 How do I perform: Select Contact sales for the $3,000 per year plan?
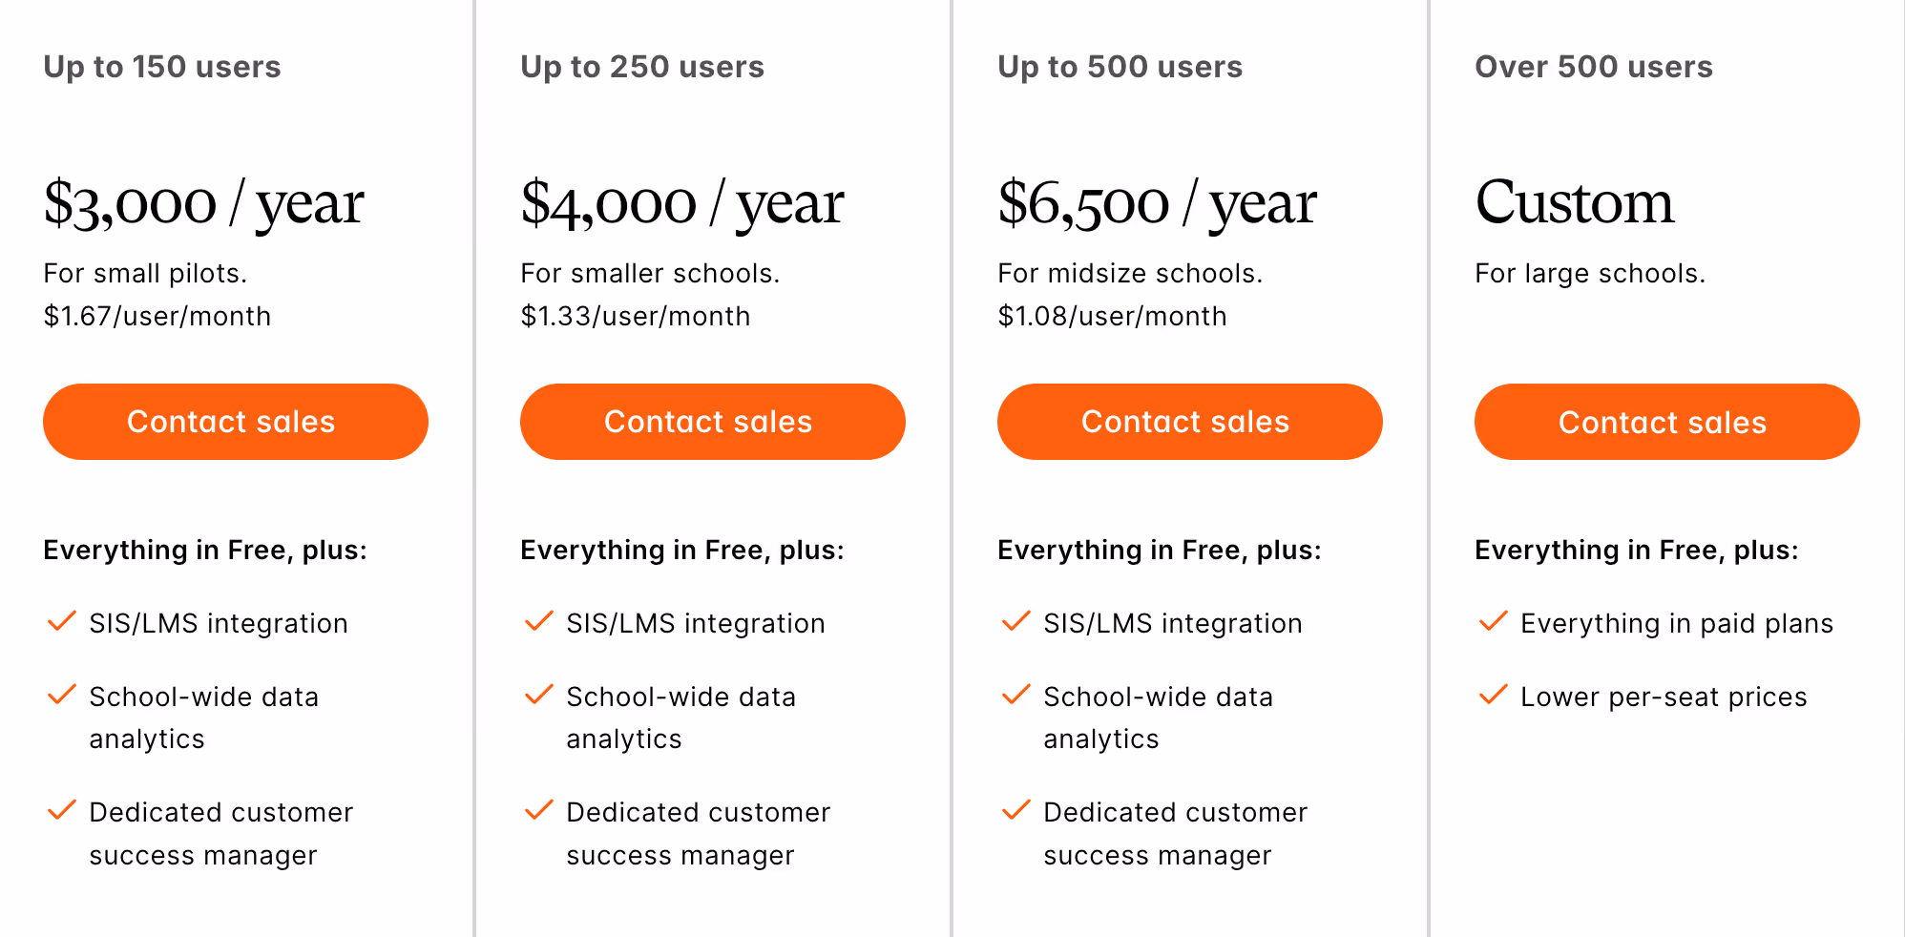(234, 421)
